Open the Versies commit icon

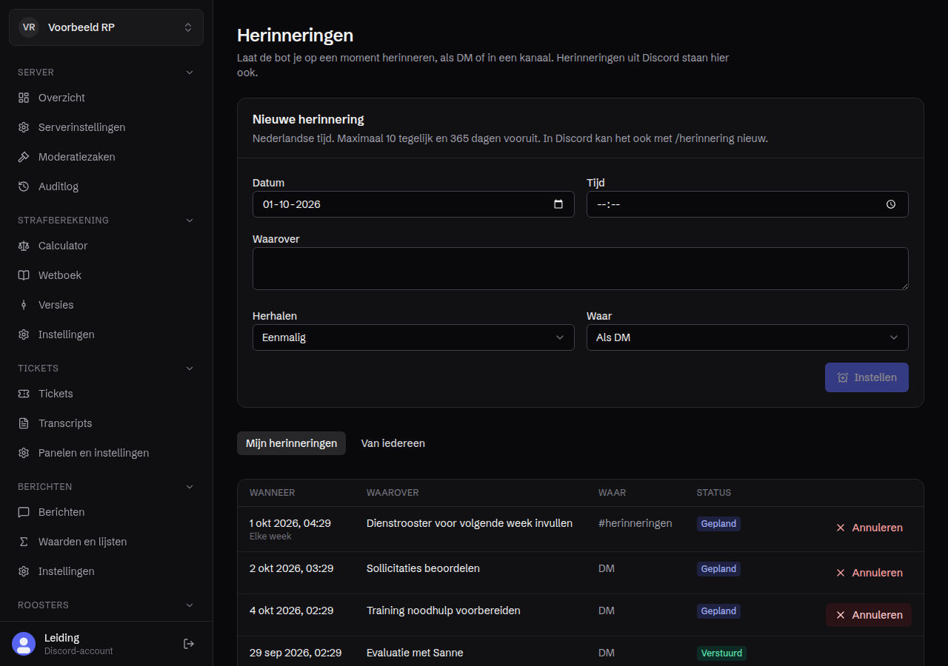(24, 305)
